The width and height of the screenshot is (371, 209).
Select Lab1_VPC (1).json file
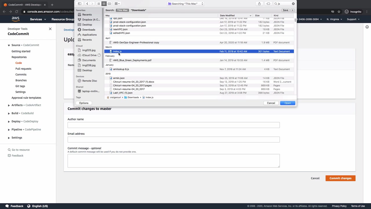click(199, 93)
